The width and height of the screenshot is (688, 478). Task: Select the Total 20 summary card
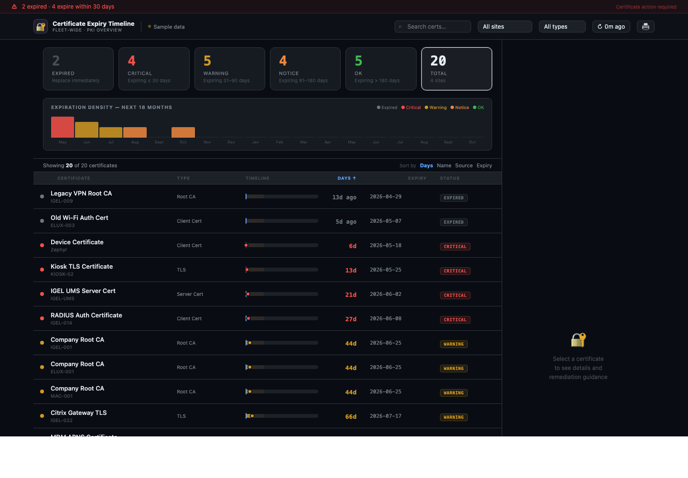pos(457,69)
